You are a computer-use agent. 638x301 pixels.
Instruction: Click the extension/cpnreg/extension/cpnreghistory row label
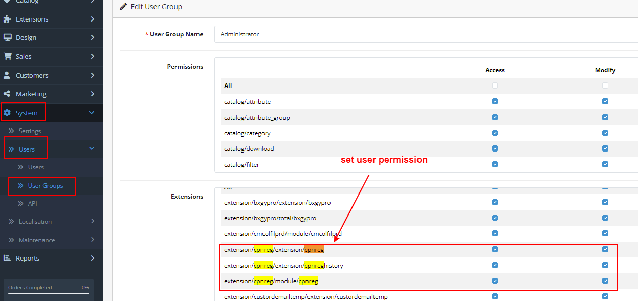click(283, 266)
